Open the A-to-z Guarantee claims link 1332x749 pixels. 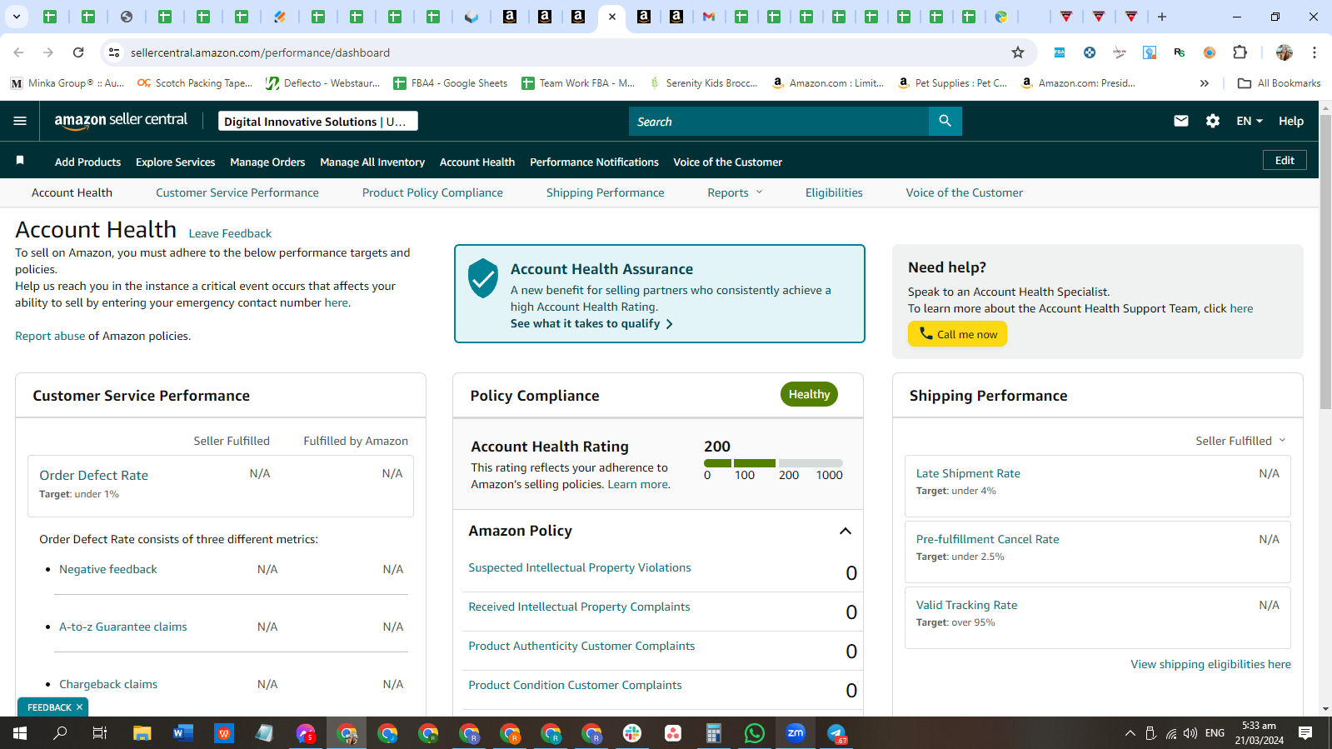[x=123, y=627]
